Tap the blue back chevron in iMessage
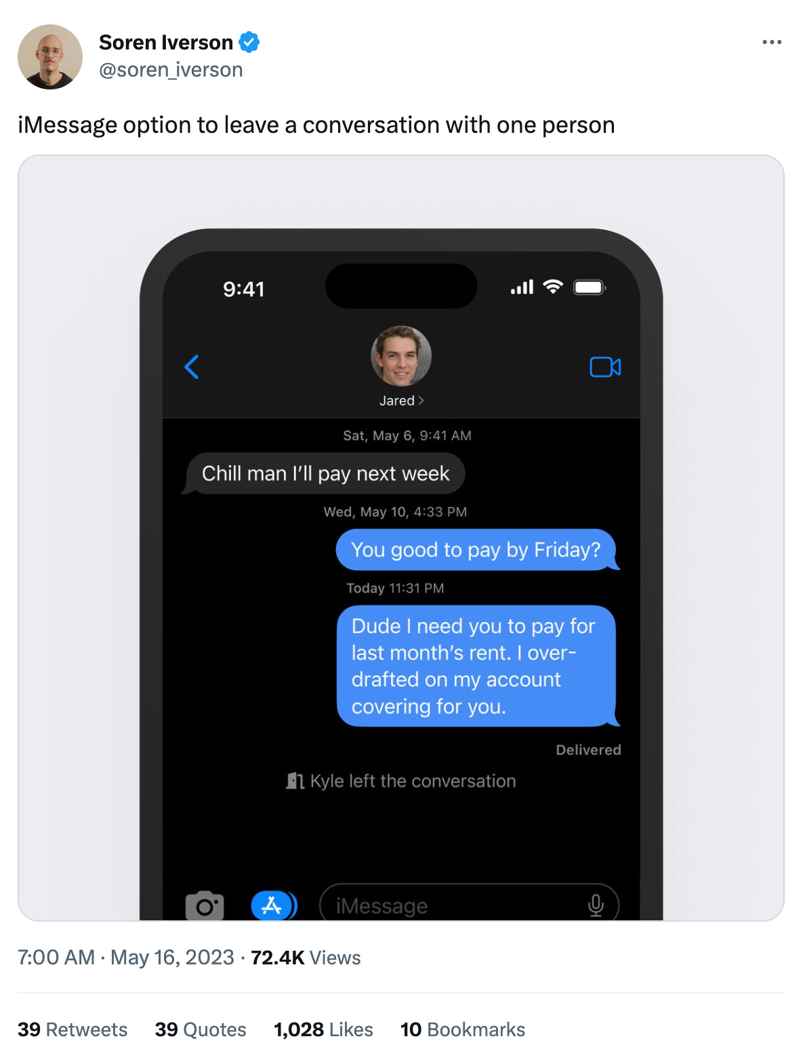This screenshot has width=805, height=1064. [192, 367]
